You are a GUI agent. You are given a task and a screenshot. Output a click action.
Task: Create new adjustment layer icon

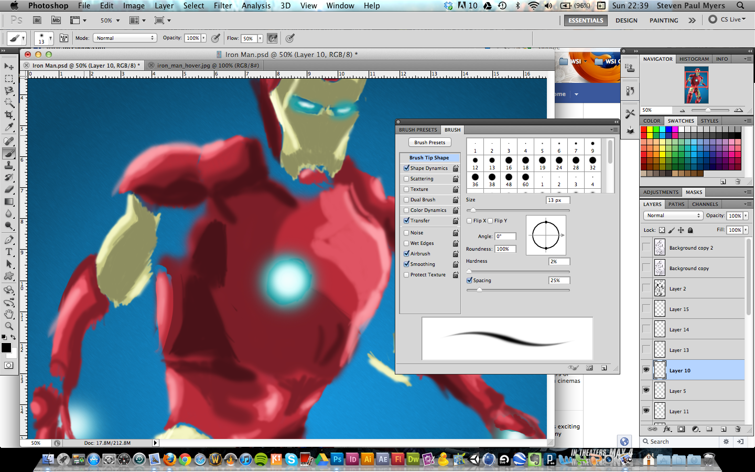(x=695, y=429)
